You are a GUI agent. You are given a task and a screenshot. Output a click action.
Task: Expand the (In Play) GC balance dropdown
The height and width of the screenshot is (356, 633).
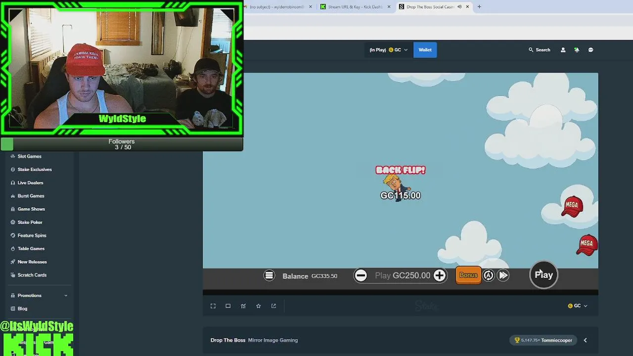coord(389,50)
